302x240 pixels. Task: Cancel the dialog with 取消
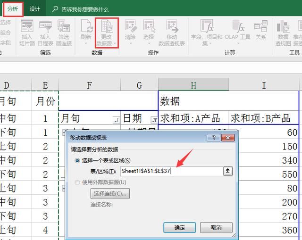click(216, 228)
